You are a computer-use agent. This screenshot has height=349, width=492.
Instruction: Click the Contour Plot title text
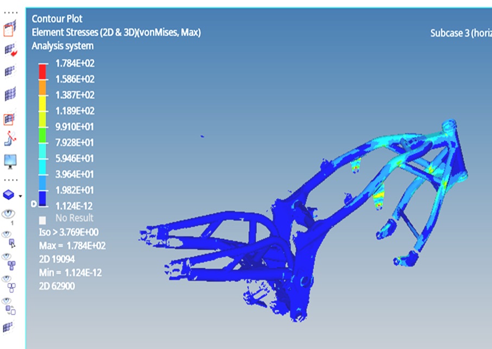[x=56, y=19]
